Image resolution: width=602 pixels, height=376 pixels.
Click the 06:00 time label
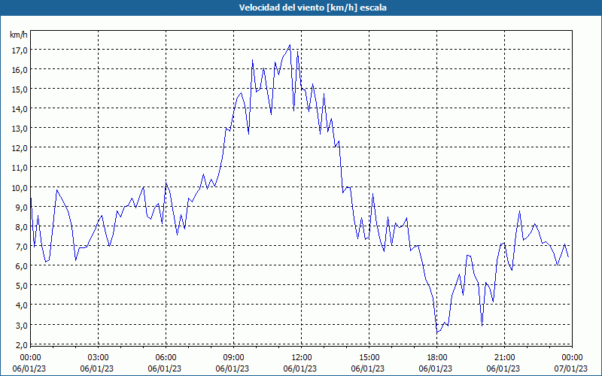coord(166,358)
